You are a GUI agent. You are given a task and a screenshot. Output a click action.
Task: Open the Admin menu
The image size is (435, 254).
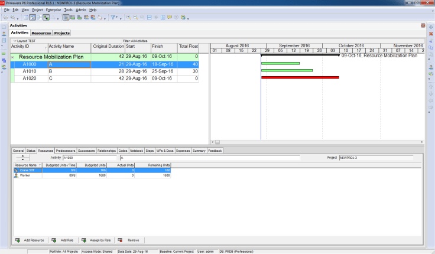(x=81, y=9)
